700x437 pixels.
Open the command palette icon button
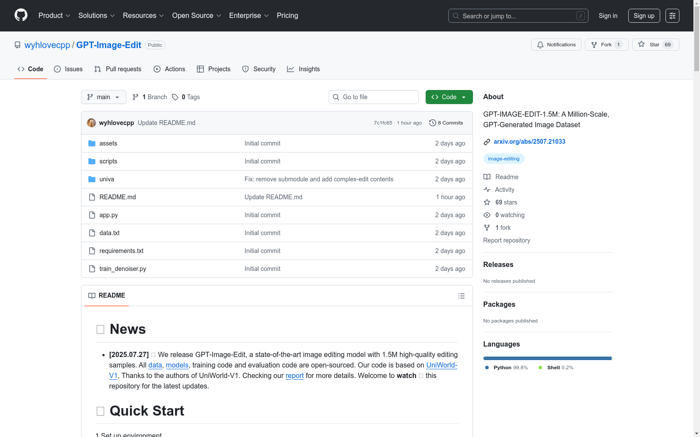(x=672, y=16)
